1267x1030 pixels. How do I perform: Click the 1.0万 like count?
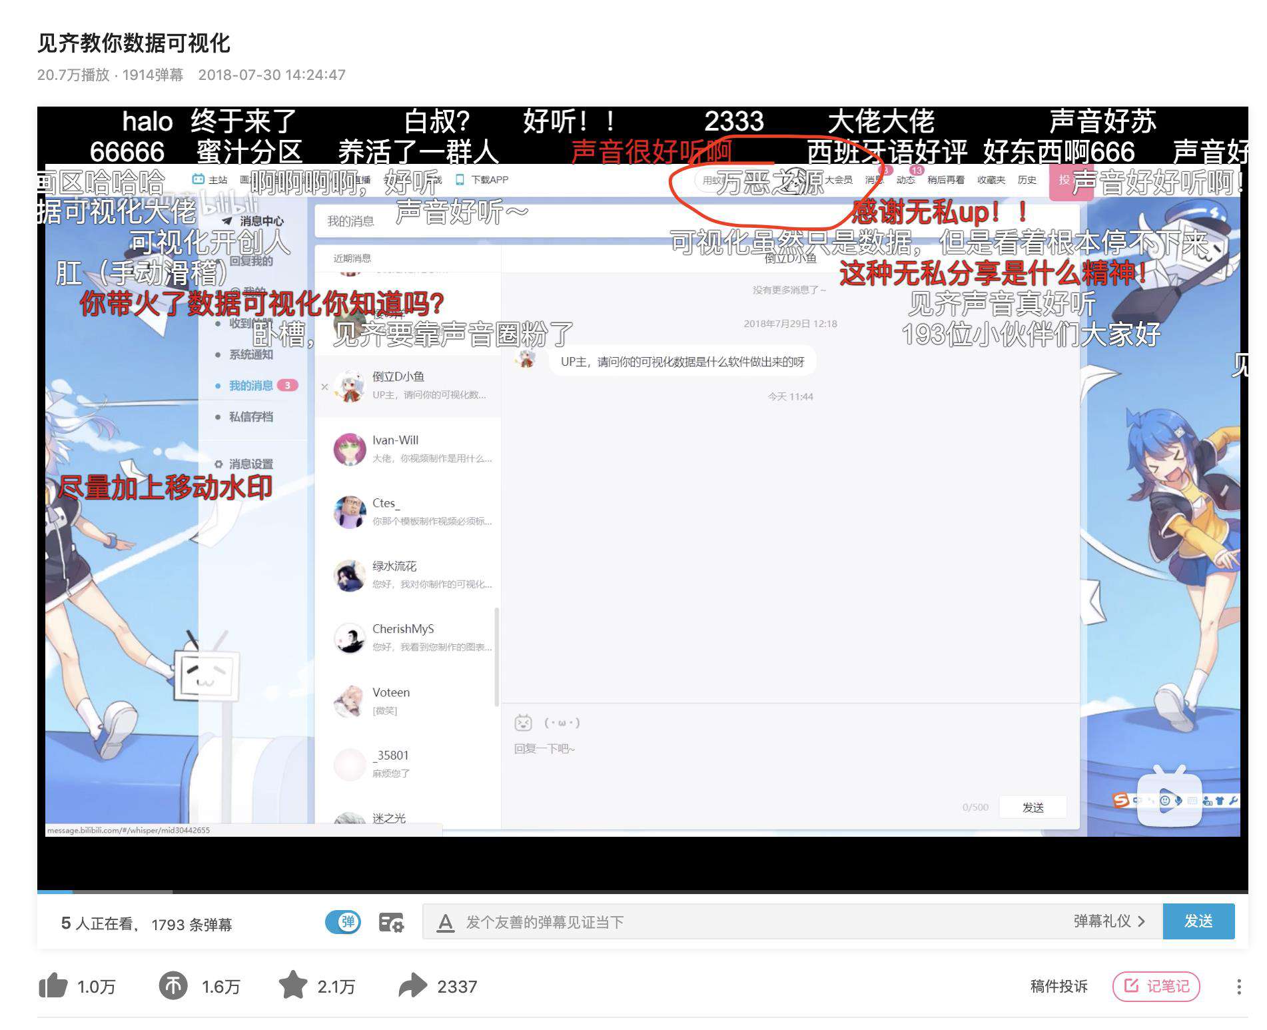[x=97, y=987]
